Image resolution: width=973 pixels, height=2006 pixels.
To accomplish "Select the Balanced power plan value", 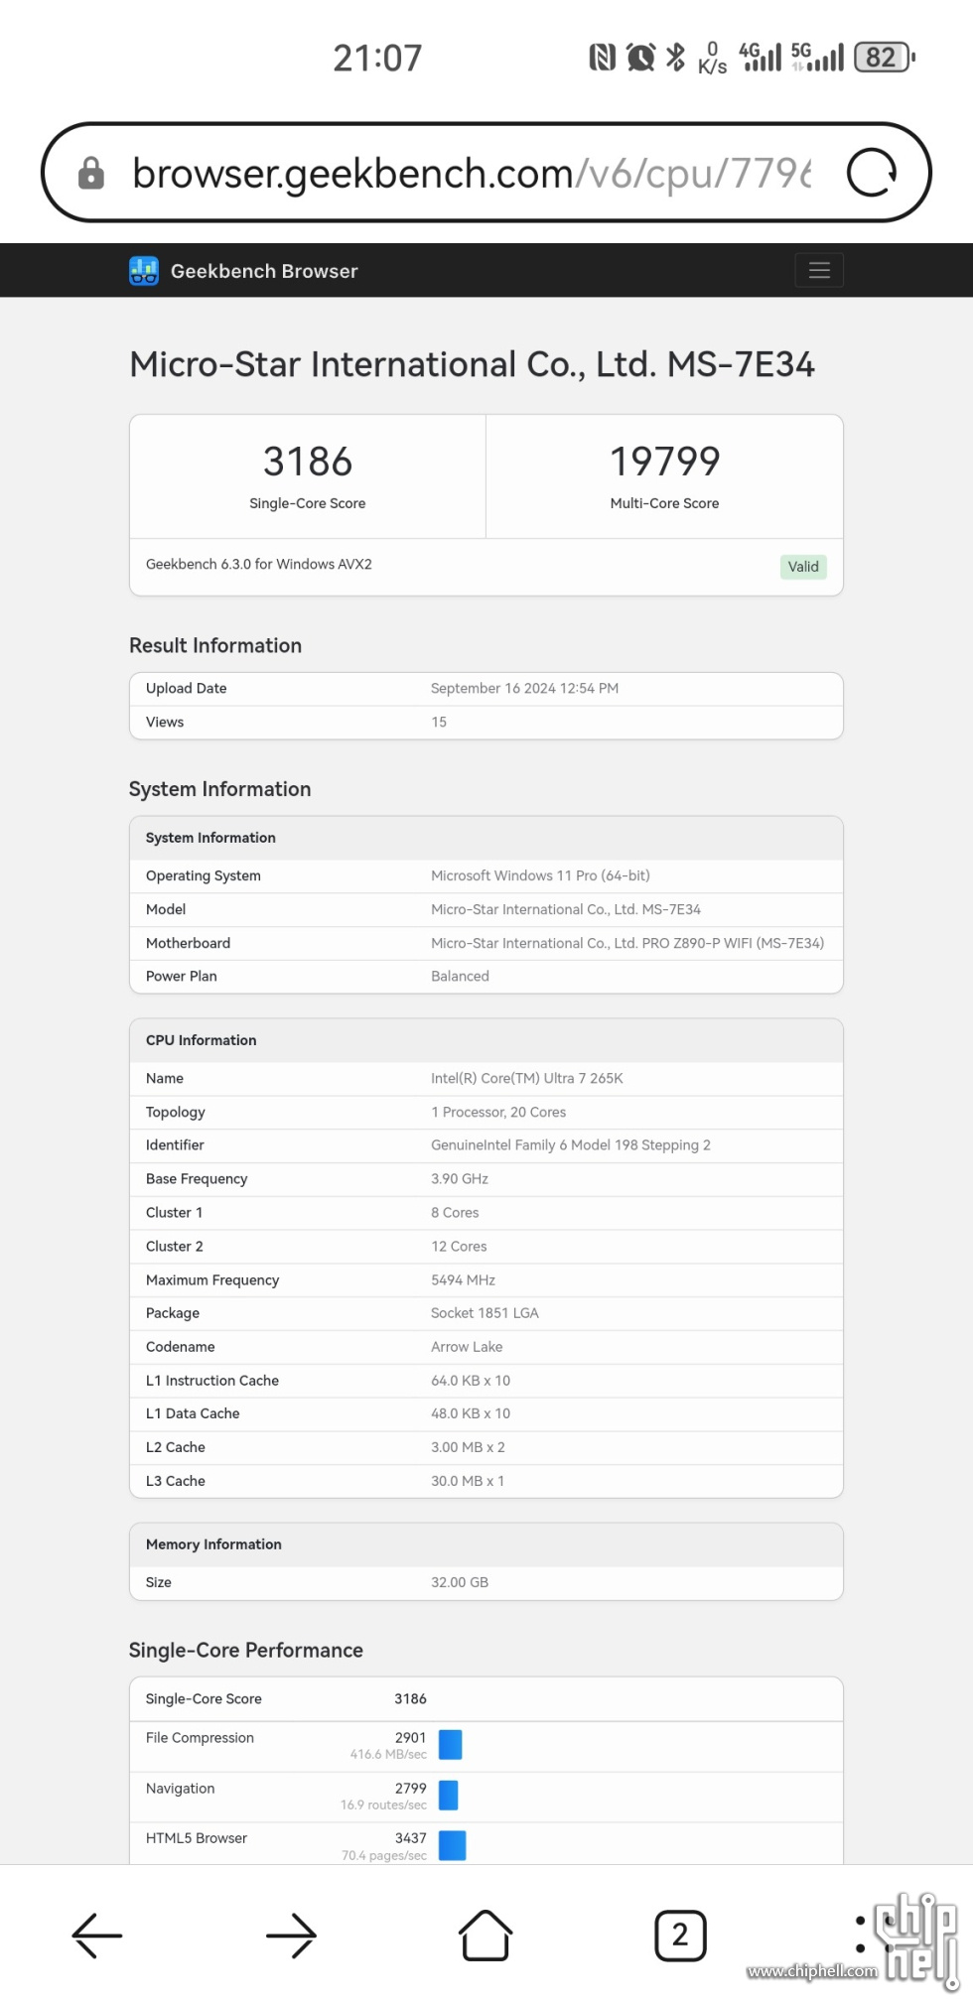I will (460, 977).
